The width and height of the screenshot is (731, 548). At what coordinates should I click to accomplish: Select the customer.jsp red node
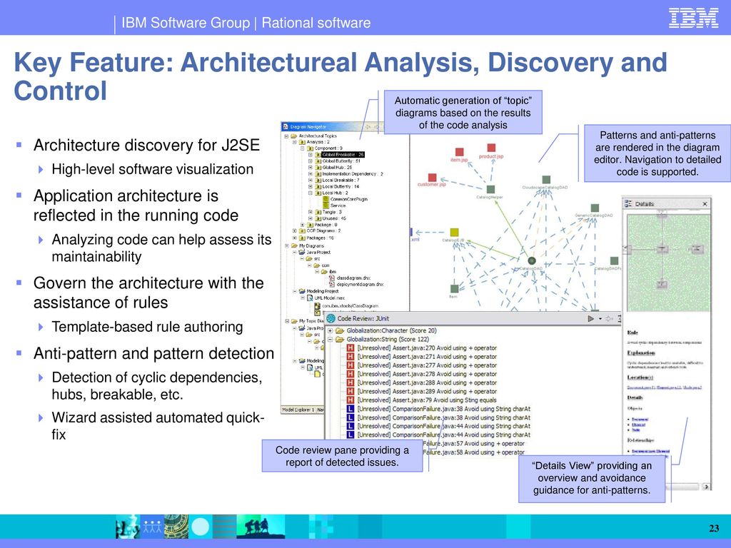(x=432, y=178)
